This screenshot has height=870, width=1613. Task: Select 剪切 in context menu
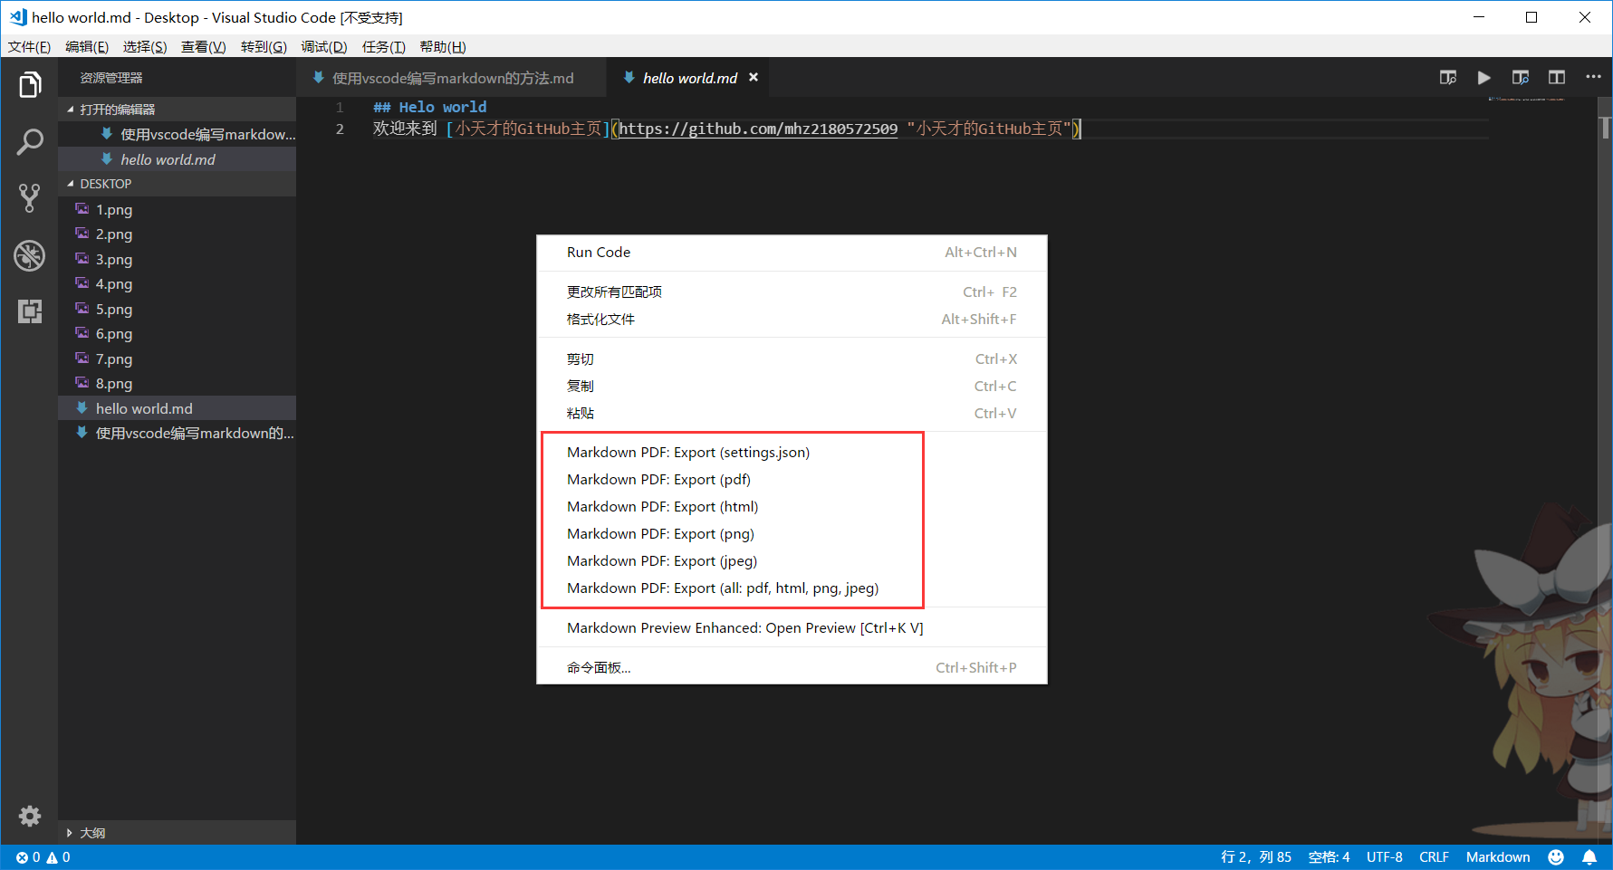[792, 359]
